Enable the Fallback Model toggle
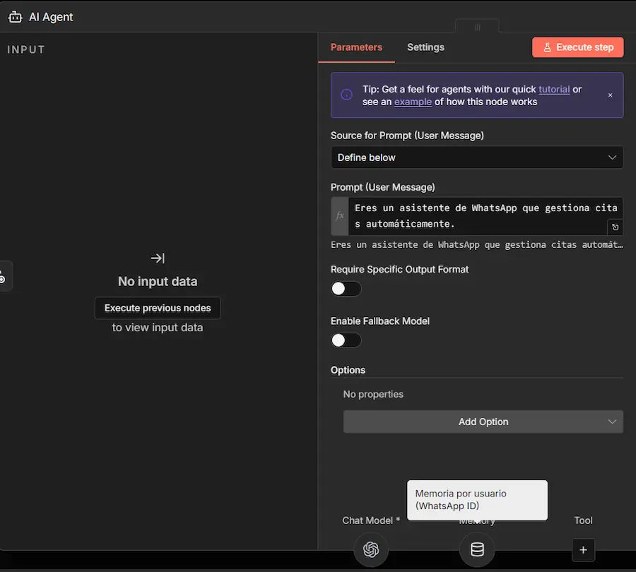This screenshot has height=572, width=636. (346, 340)
